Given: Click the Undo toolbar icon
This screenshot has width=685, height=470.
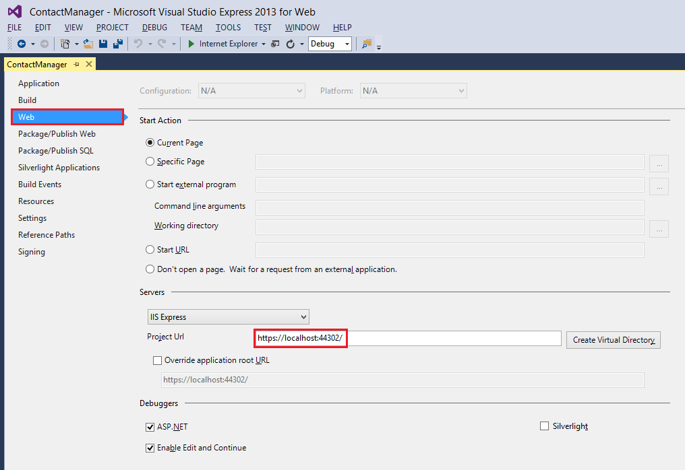Looking at the screenshot, I should [139, 43].
